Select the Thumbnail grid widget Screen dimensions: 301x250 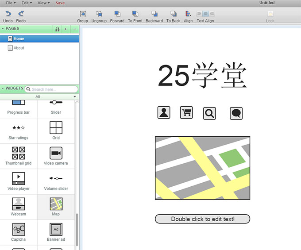(19, 156)
